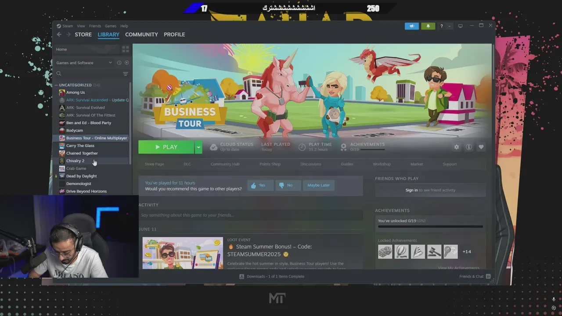562x316 pixels.
Task: Open the Community Hub link
Action: coord(225,164)
